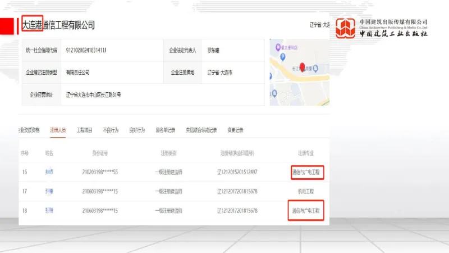Image resolution: width=449 pixels, height=253 pixels.
Task: Click the 注册类别 column header
Action: click(169, 153)
